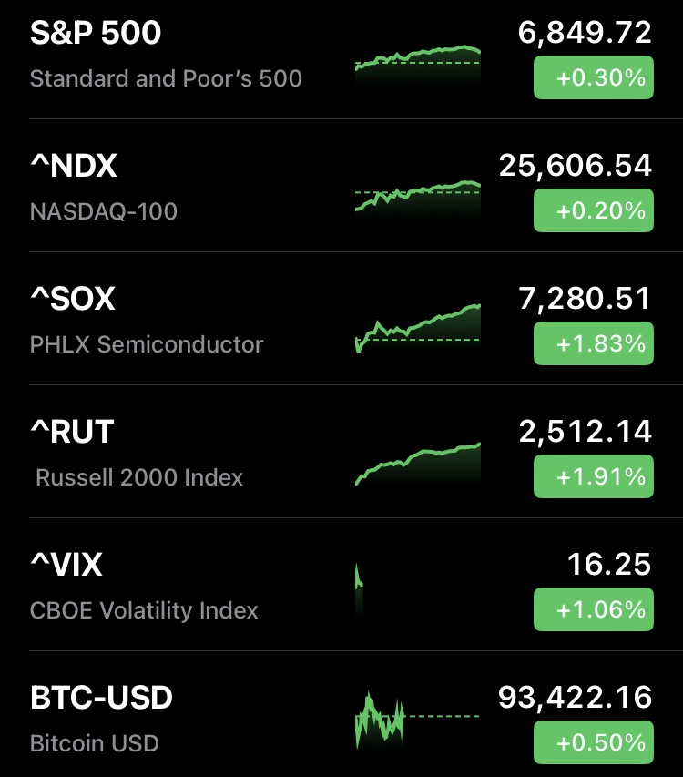Toggle the S&P 500 +0.30% change badge

(593, 78)
